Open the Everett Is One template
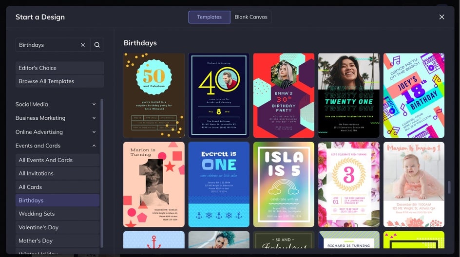The image size is (460, 257). point(219,184)
